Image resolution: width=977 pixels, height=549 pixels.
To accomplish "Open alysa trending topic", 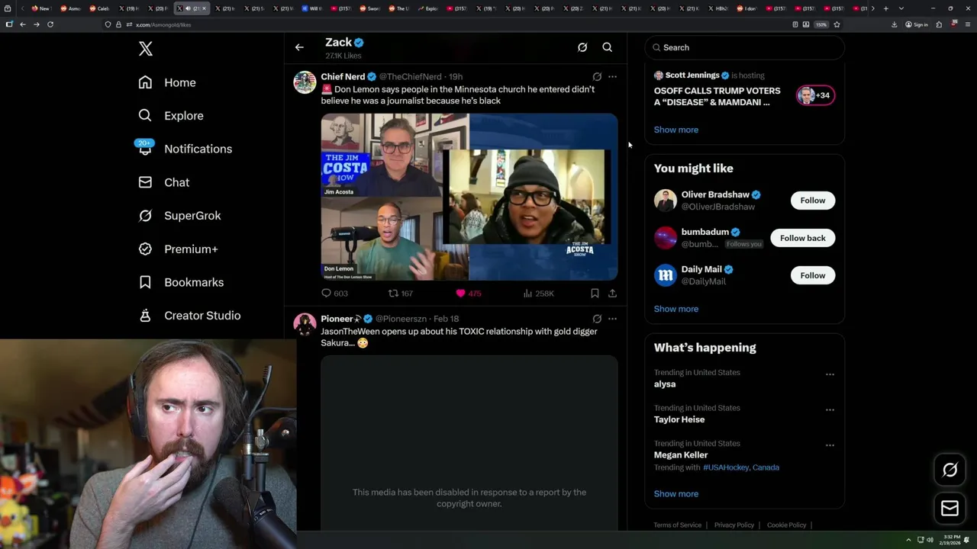I will (x=665, y=384).
